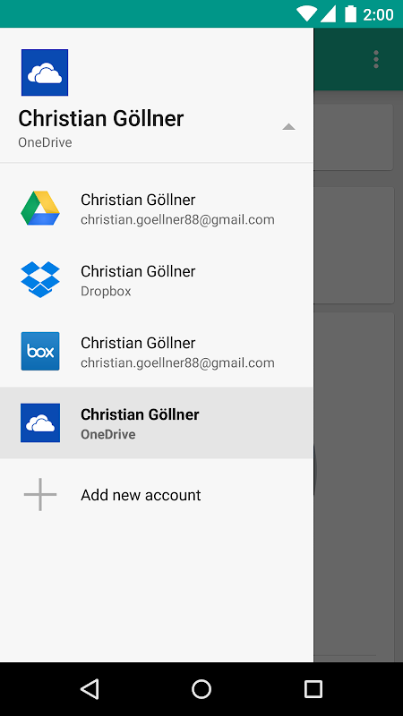Collapse the account list with arrow
403x716 pixels.
(288, 127)
